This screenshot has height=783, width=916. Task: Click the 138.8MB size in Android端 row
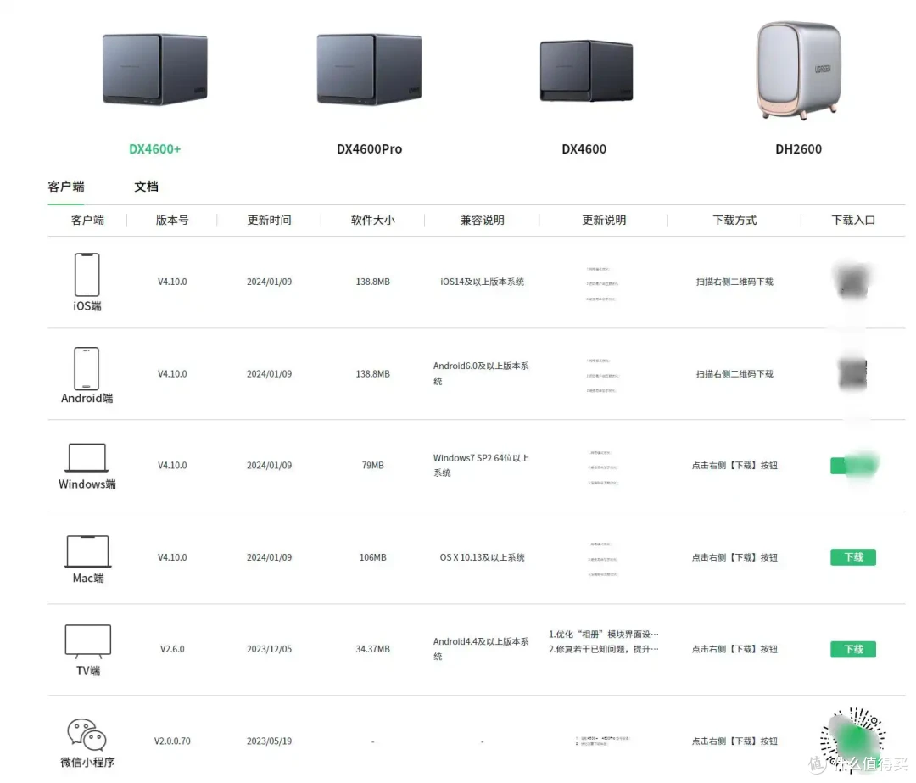372,374
